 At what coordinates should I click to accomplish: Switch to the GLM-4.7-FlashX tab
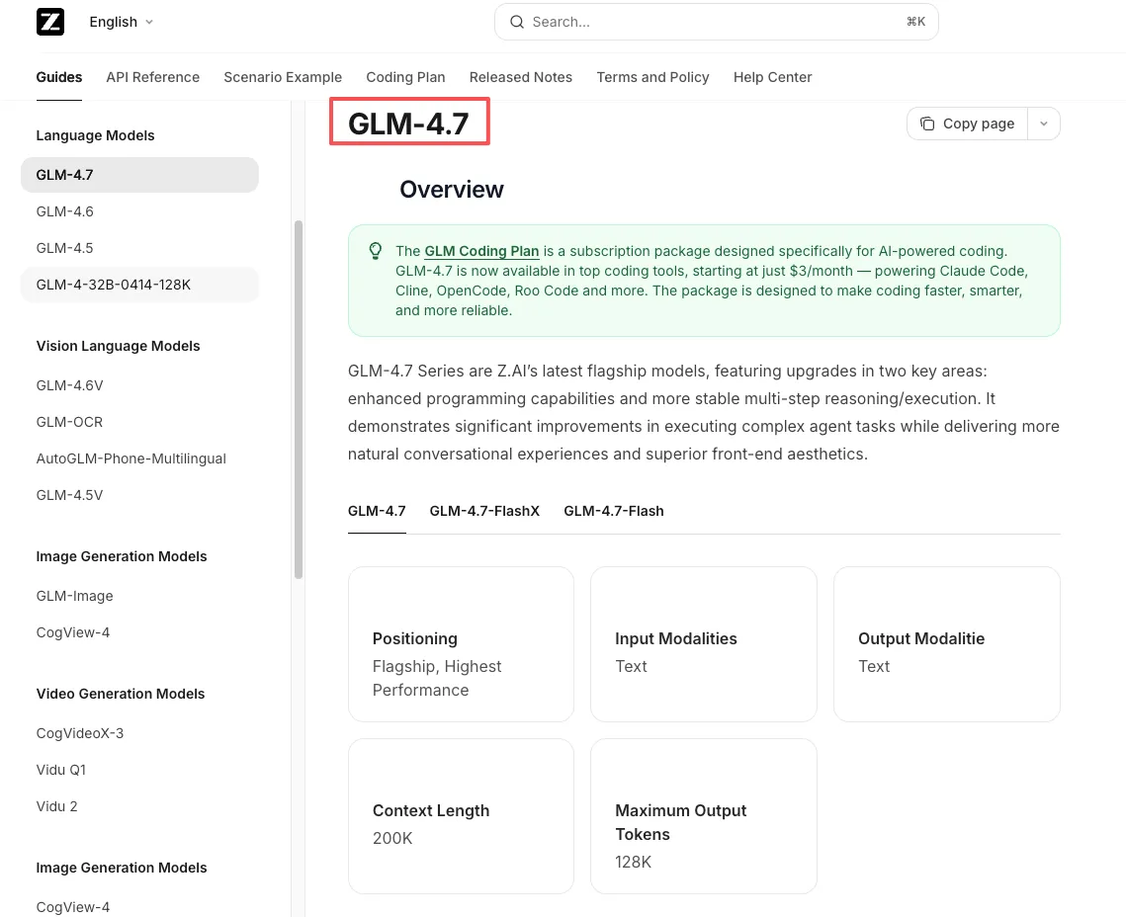point(484,511)
